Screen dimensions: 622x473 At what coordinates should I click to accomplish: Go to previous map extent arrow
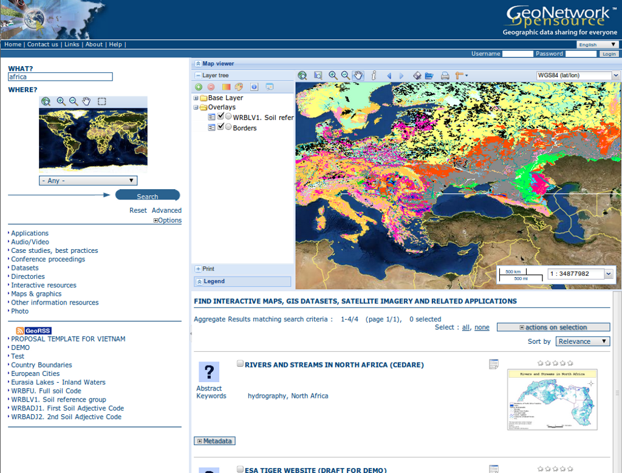click(x=389, y=75)
